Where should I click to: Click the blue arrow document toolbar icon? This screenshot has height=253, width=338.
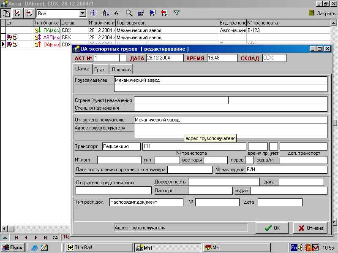(x=153, y=13)
